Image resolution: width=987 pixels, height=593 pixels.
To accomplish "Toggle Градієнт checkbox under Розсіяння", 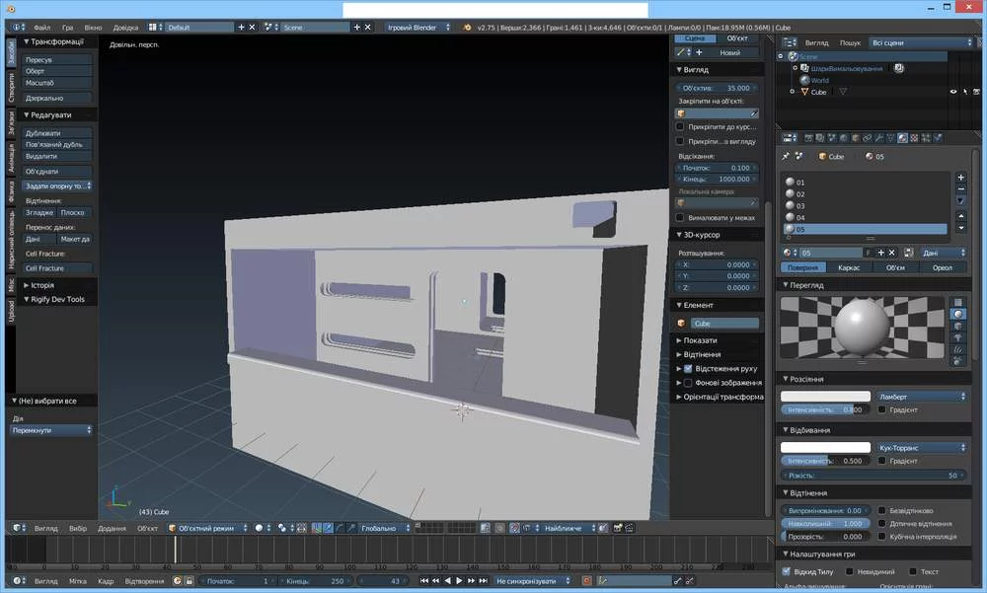I will click(881, 409).
